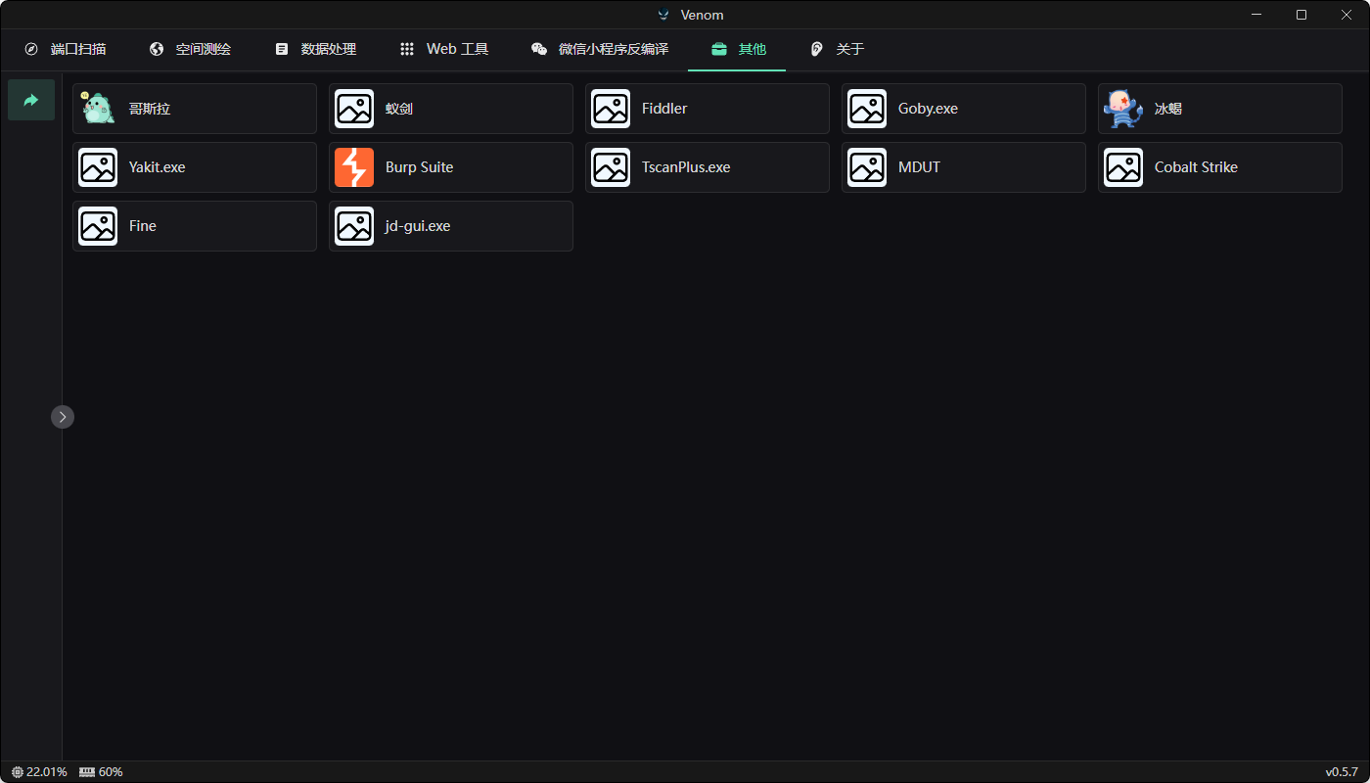Select the Web 工具 tab
This screenshot has height=783, width=1370.
pyautogui.click(x=444, y=49)
